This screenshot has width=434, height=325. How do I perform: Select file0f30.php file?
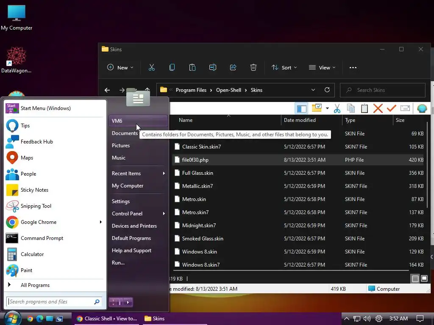tap(298, 160)
